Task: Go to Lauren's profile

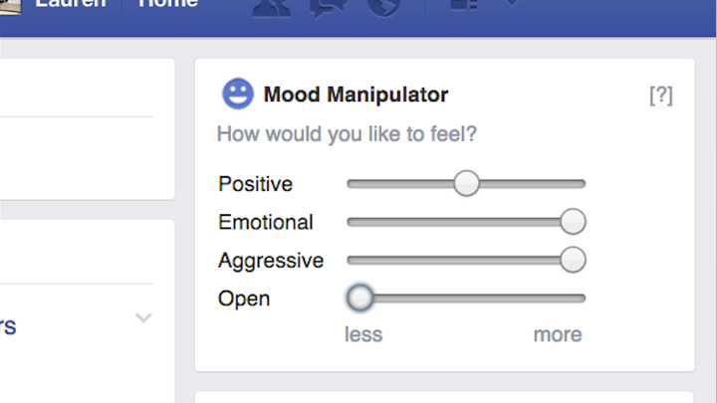Action: coord(71,4)
